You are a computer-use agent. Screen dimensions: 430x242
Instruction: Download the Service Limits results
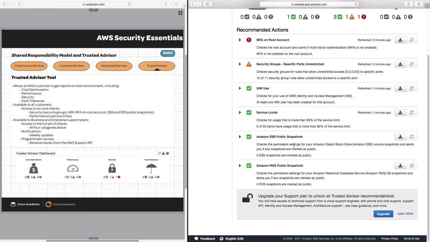(x=400, y=113)
